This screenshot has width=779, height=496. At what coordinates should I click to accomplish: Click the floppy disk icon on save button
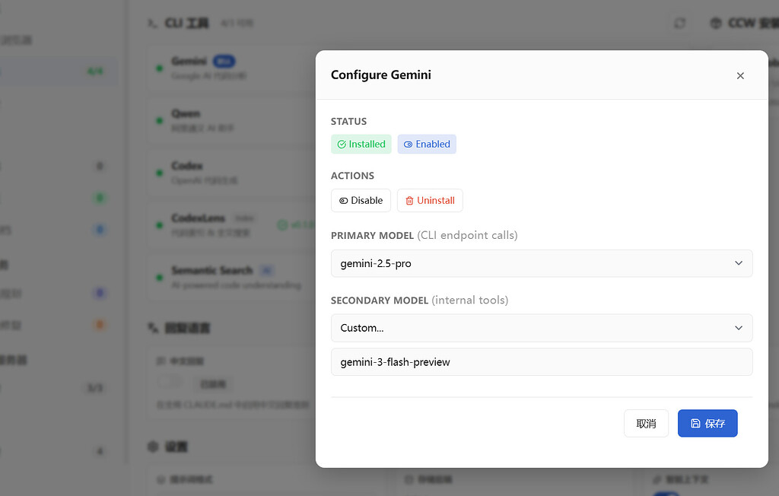pyautogui.click(x=695, y=424)
